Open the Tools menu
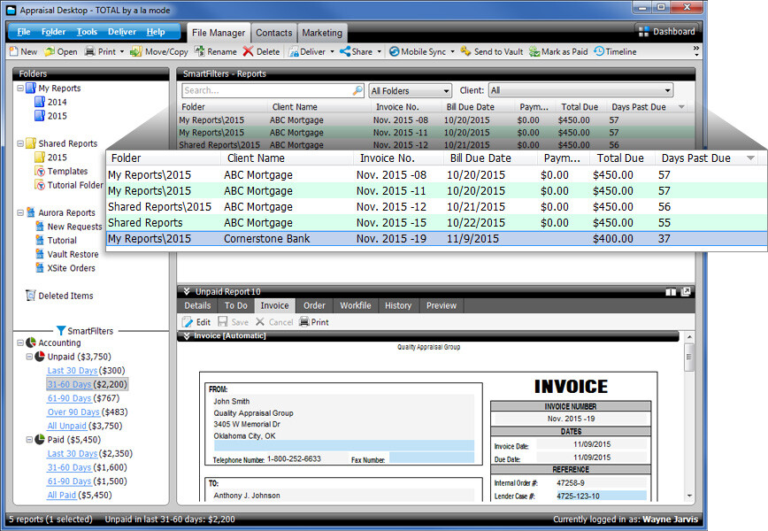The width and height of the screenshot is (768, 531). point(87,32)
